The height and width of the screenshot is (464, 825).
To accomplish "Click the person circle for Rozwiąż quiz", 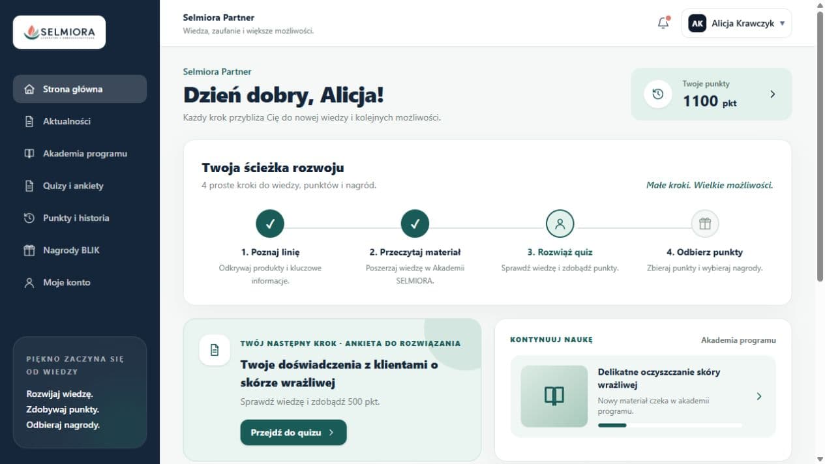I will (560, 224).
